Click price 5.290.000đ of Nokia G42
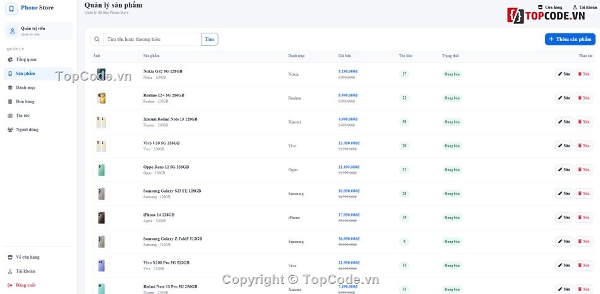This screenshot has width=600, height=294. [x=348, y=71]
